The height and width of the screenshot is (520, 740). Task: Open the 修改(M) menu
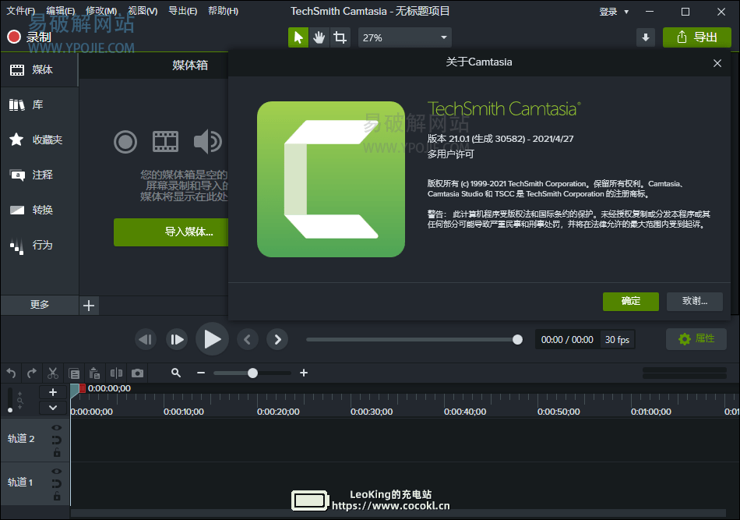point(101,11)
